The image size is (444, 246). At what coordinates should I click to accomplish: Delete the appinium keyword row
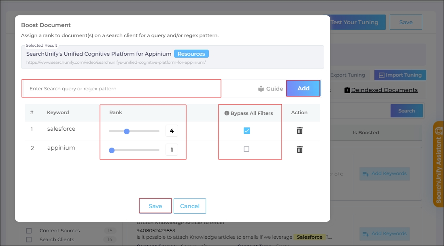300,150
